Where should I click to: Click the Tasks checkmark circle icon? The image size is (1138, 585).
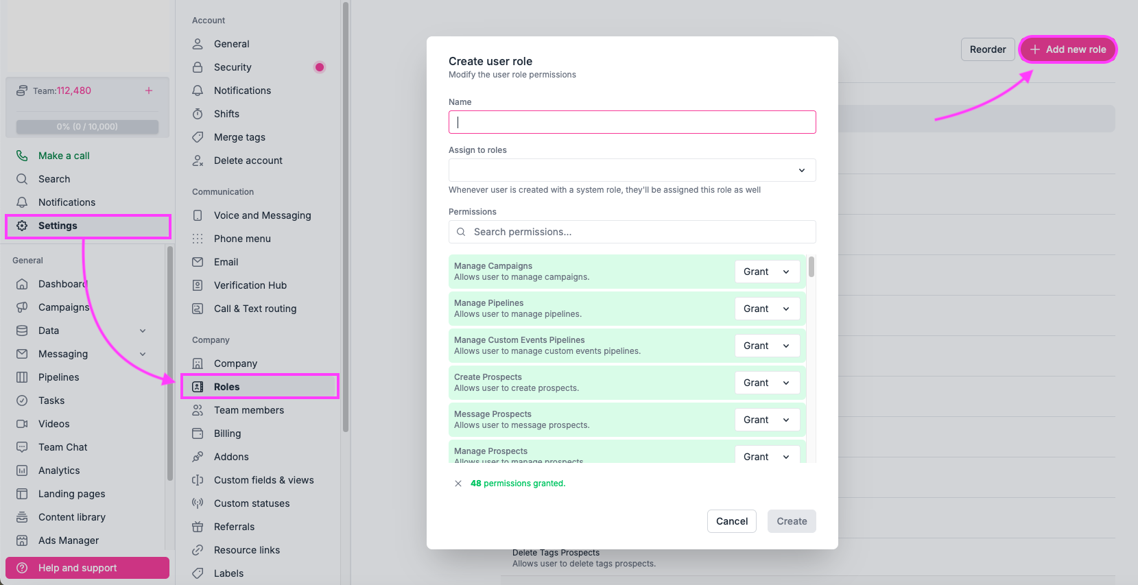pos(22,401)
